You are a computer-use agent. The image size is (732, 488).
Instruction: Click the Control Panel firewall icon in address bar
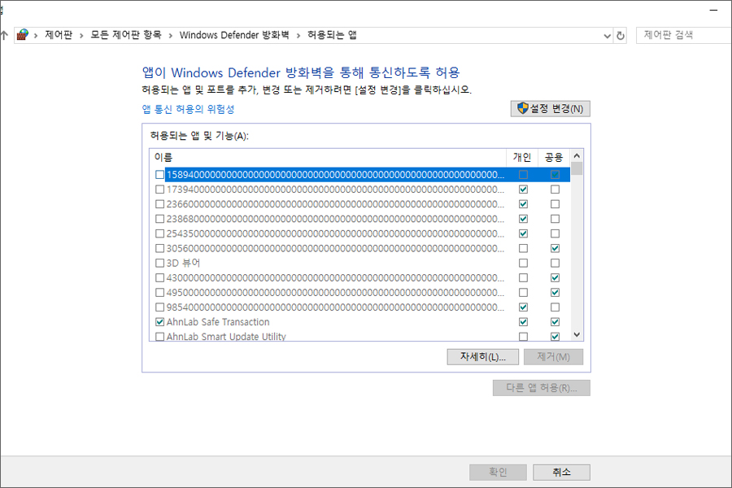tap(23, 35)
